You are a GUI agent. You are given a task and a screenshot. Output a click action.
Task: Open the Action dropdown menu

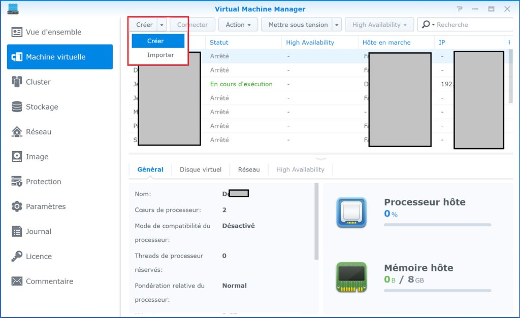[x=238, y=25]
